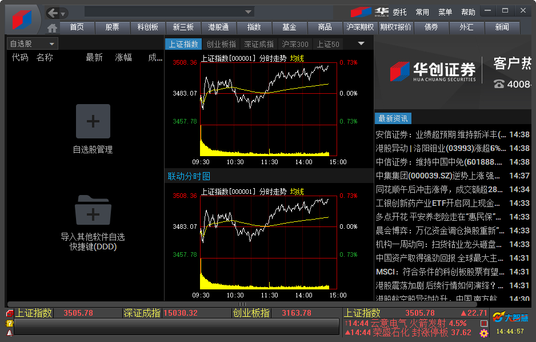536x342 pixels.
Task: Click the yellow question mark status icon
Action: (x=10, y=323)
